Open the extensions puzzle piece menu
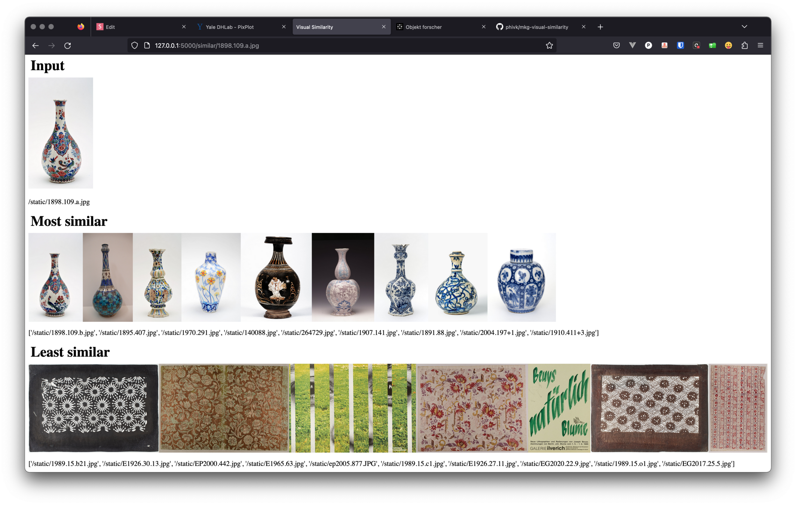This screenshot has height=505, width=796. tap(744, 46)
